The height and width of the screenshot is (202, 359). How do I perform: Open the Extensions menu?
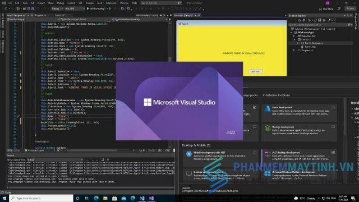111,3
